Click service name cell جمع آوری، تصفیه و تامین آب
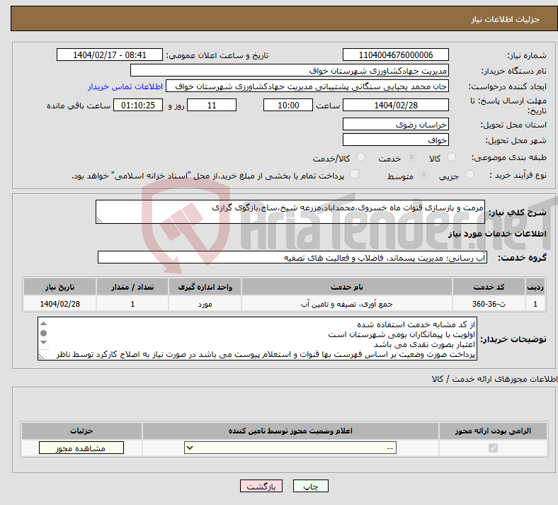This screenshot has height=505, width=558. [346, 304]
